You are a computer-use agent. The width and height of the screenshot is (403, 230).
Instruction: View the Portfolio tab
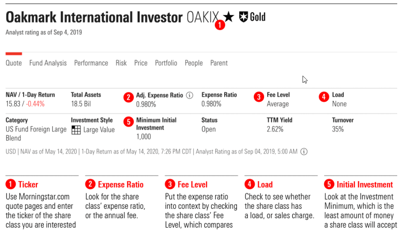166,63
